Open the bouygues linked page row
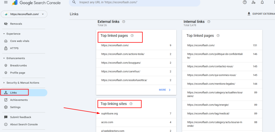275x132 pixels. pos(136,63)
